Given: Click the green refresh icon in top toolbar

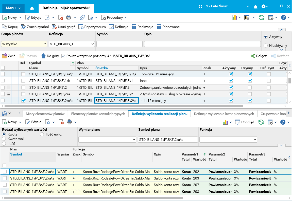Looking at the screenshot, I should coord(261,17).
